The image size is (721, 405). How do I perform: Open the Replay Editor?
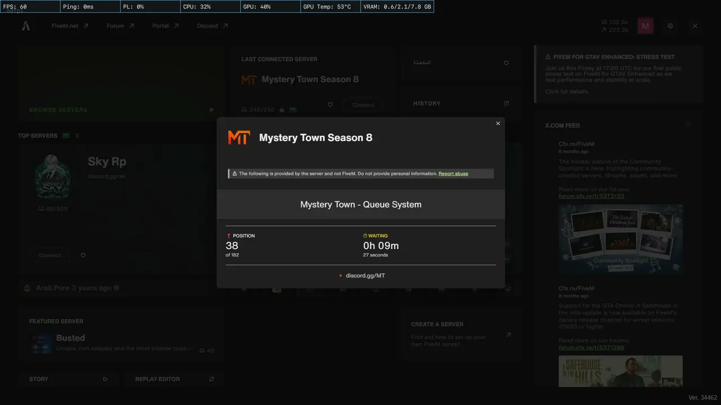click(x=175, y=379)
